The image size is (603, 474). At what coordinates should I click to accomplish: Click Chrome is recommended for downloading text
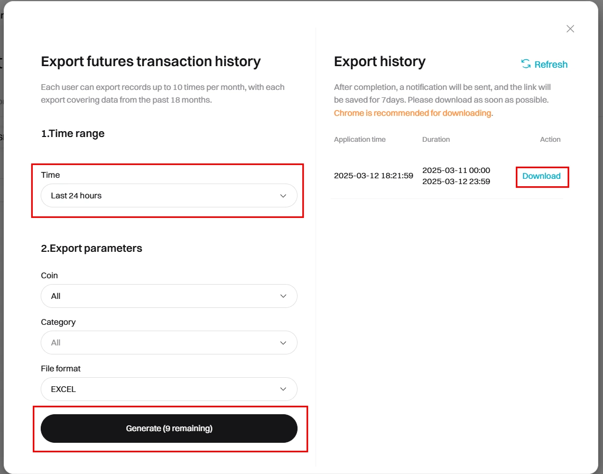[413, 113]
